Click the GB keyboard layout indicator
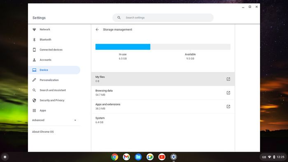This screenshot has width=288, height=162. pyautogui.click(x=264, y=157)
